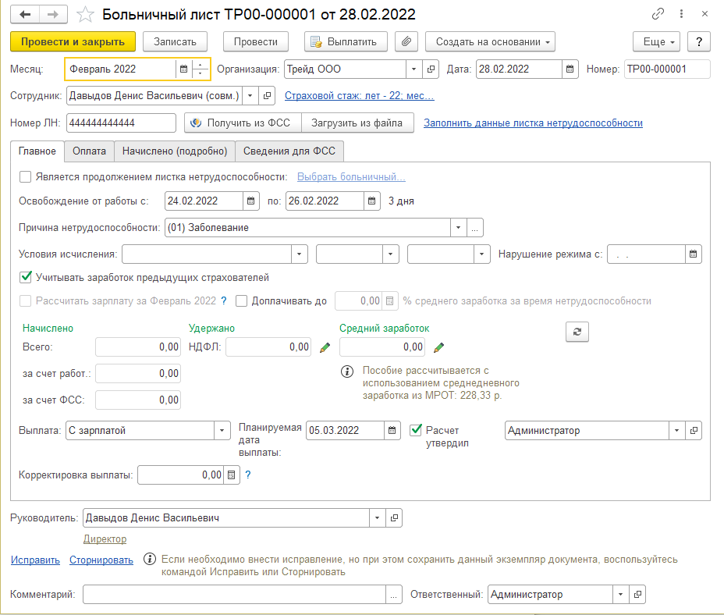724x615 pixels.
Task: Show help for Рассчитать зарплату question mark
Action: (x=224, y=300)
